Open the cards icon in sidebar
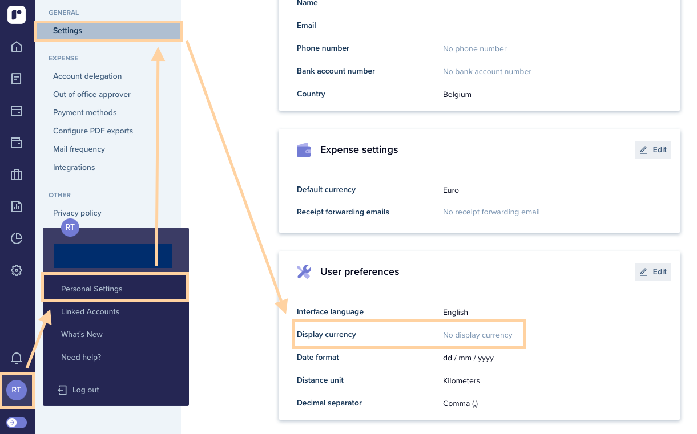Screen dimensions: 697x434 coord(17,111)
